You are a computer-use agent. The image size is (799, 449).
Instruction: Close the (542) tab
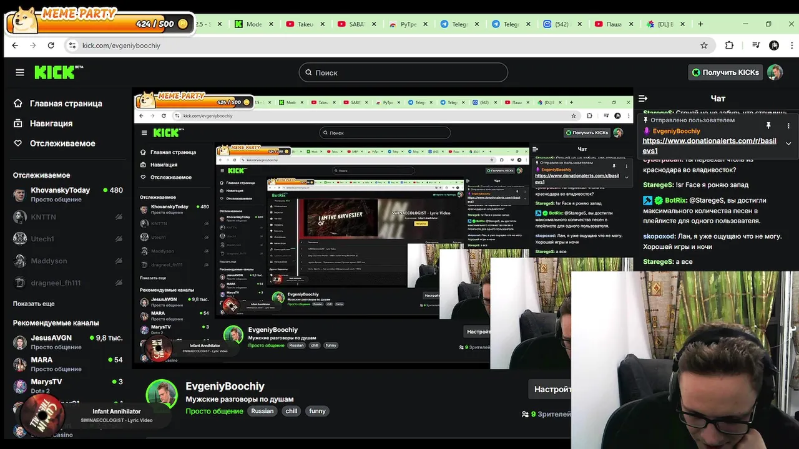[x=579, y=24]
